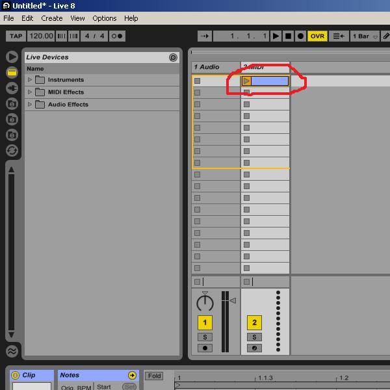The image size is (390, 390).
Task: Click the transport Stop button
Action: click(x=289, y=36)
